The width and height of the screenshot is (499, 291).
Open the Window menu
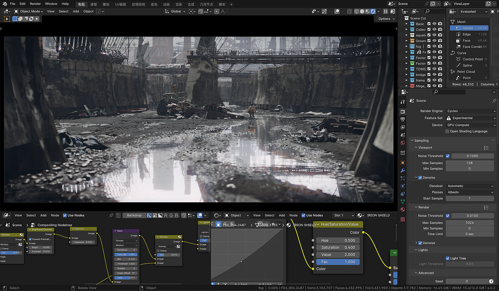(x=51, y=4)
